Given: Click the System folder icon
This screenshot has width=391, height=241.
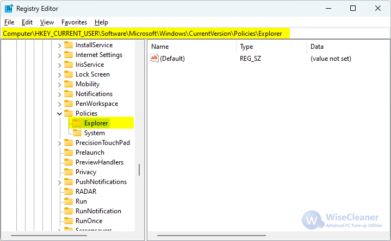Looking at the screenshot, I should (x=77, y=132).
